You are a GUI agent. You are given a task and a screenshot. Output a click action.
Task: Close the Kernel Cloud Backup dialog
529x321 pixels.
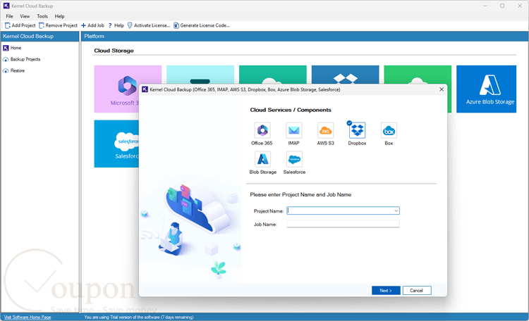442,89
